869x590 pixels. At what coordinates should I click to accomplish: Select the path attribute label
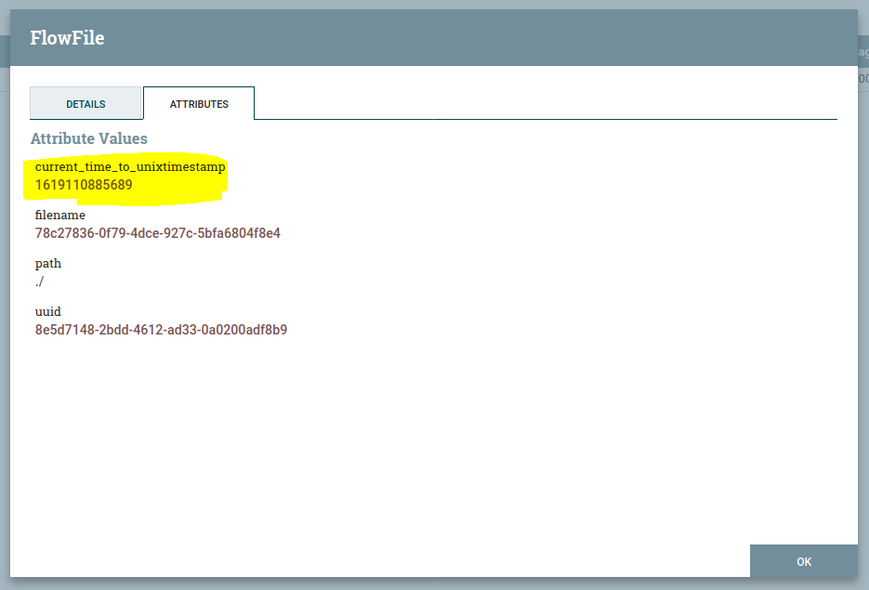[47, 263]
